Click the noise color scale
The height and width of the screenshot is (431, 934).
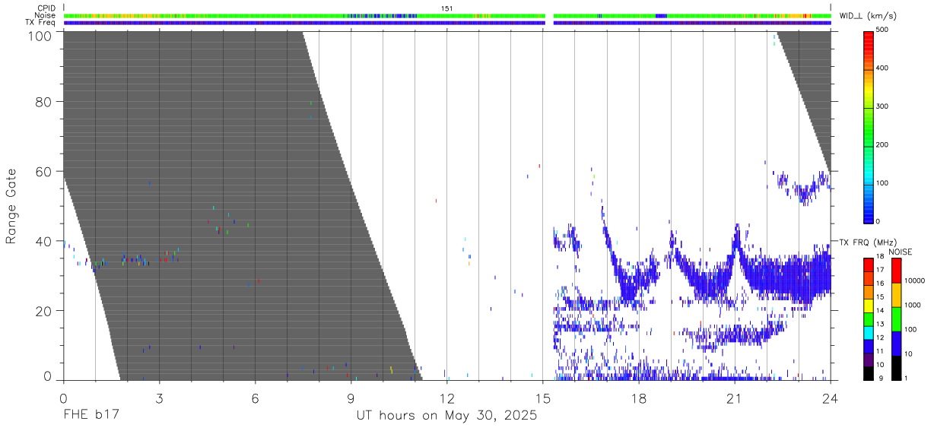(x=896, y=318)
